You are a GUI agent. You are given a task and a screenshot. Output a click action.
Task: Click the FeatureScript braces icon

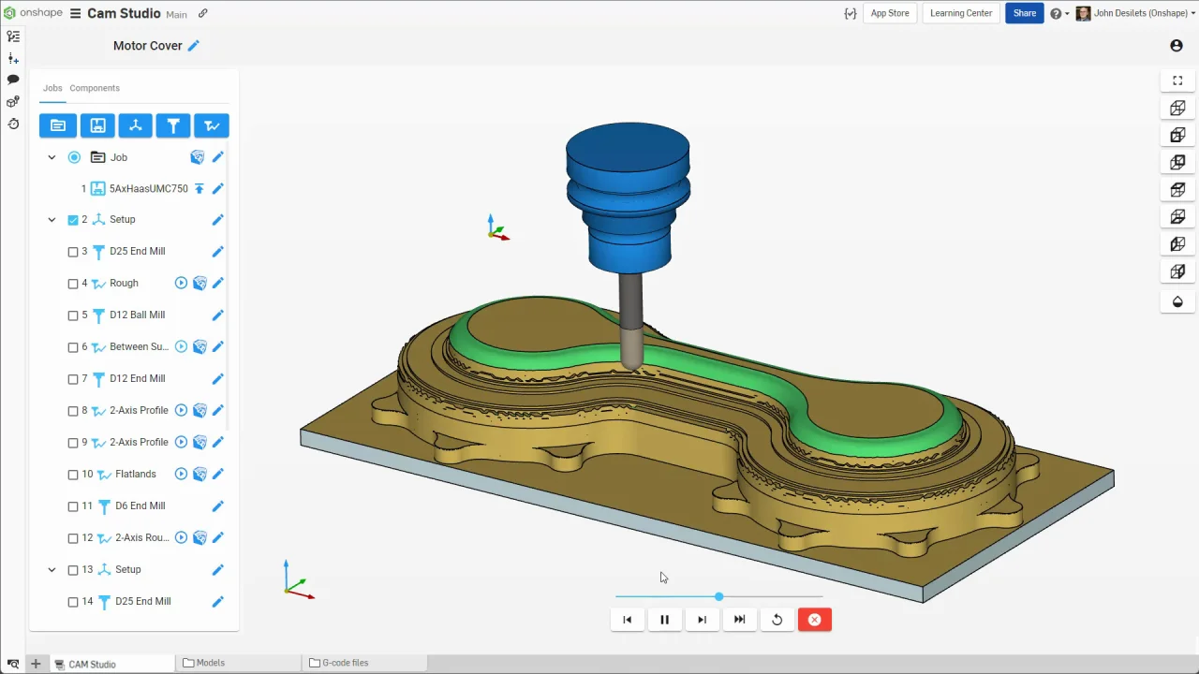coord(850,14)
